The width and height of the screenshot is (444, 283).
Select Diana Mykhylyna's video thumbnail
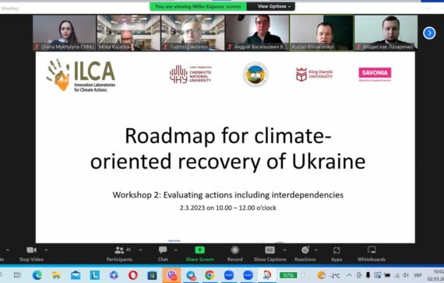click(x=65, y=33)
